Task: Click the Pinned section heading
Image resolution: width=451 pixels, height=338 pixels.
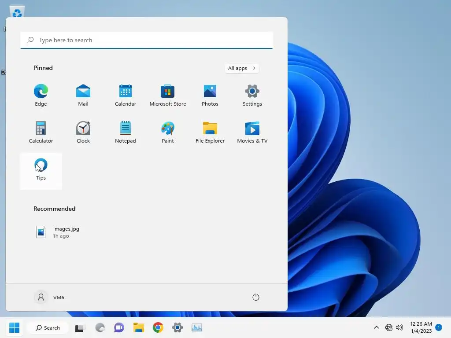Action: coord(43,68)
